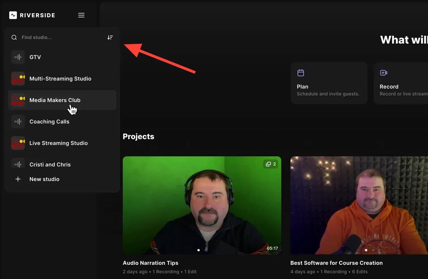Click the '2 days ago • 1 Recording • 1 Edit' text

click(x=159, y=272)
